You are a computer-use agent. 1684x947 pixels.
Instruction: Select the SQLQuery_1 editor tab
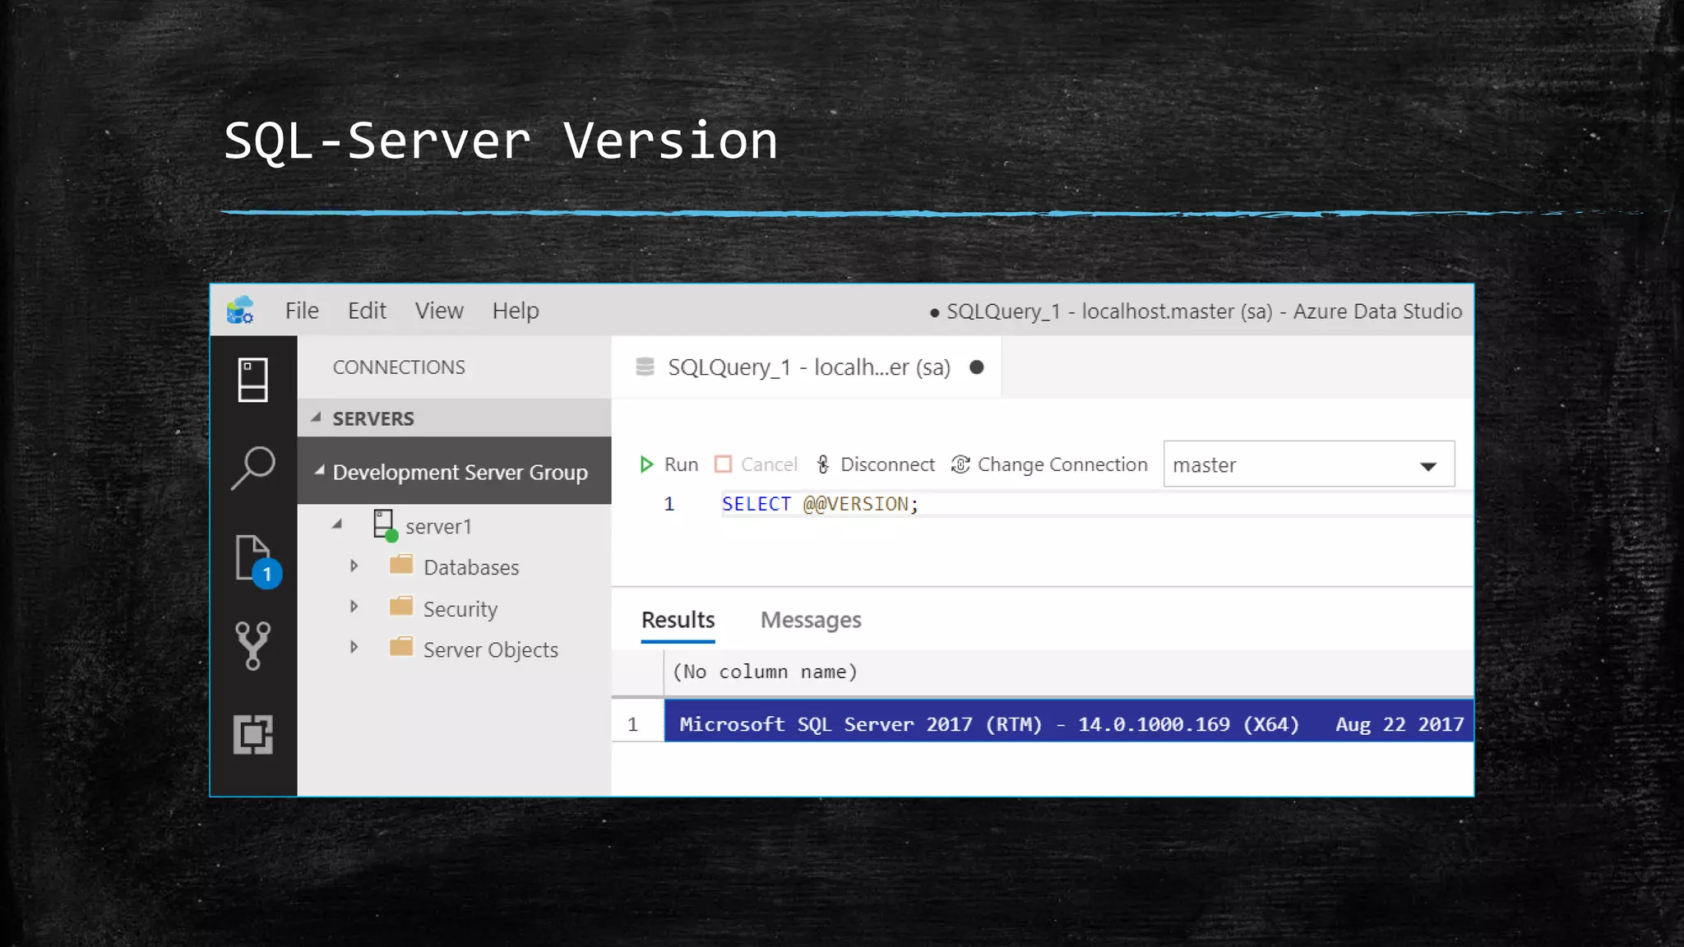pos(807,367)
